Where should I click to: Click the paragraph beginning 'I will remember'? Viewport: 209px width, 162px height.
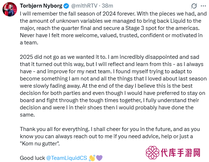pos(113,28)
